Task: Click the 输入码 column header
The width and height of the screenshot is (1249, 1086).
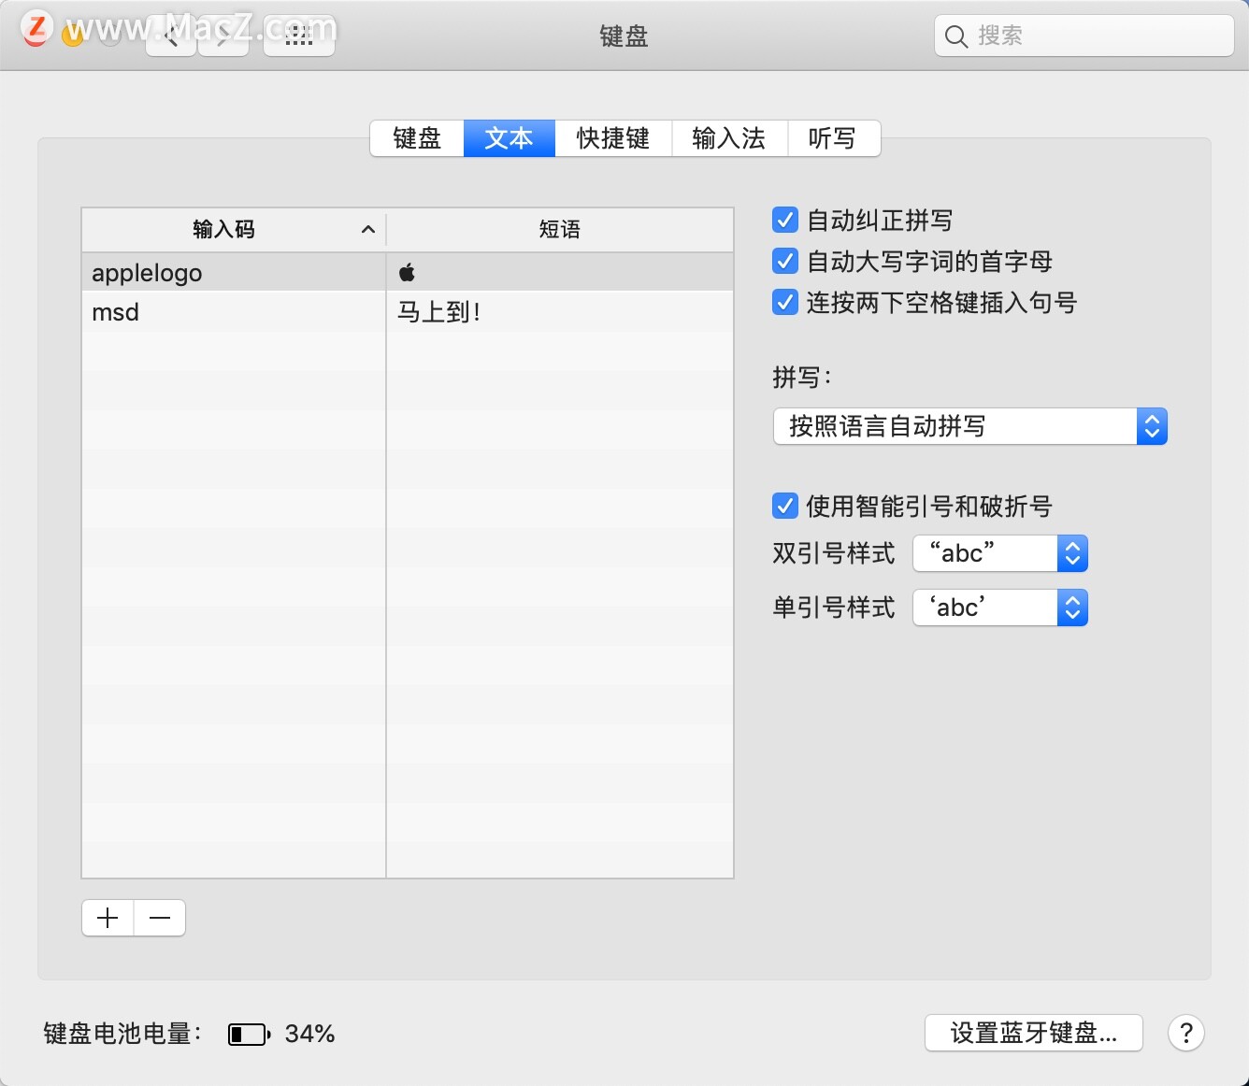Action: [x=234, y=229]
